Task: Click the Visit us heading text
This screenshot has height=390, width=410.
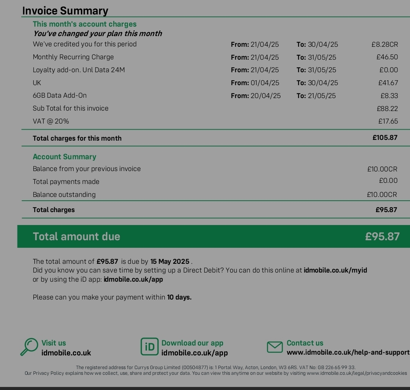Action: point(54,343)
